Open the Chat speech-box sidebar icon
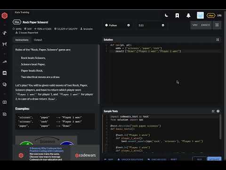Screen dimensions: 226x170 pyautogui.click(x=5, y=73)
